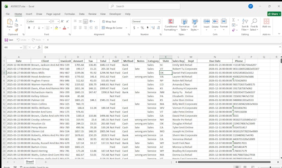
Task: Toggle left text alignment
Action: click(75, 28)
